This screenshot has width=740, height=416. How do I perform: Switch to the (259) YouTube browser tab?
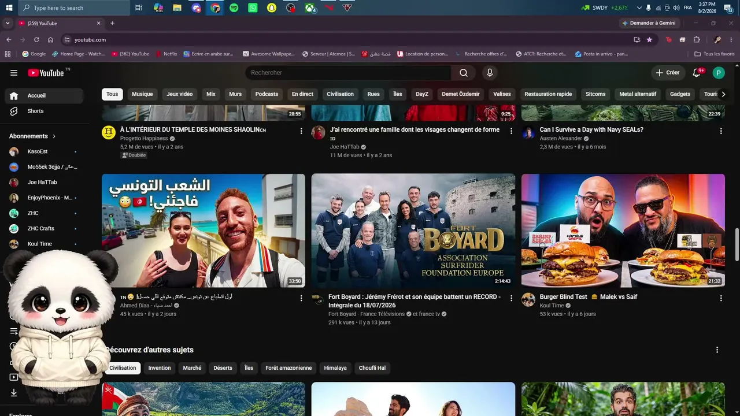click(60, 23)
